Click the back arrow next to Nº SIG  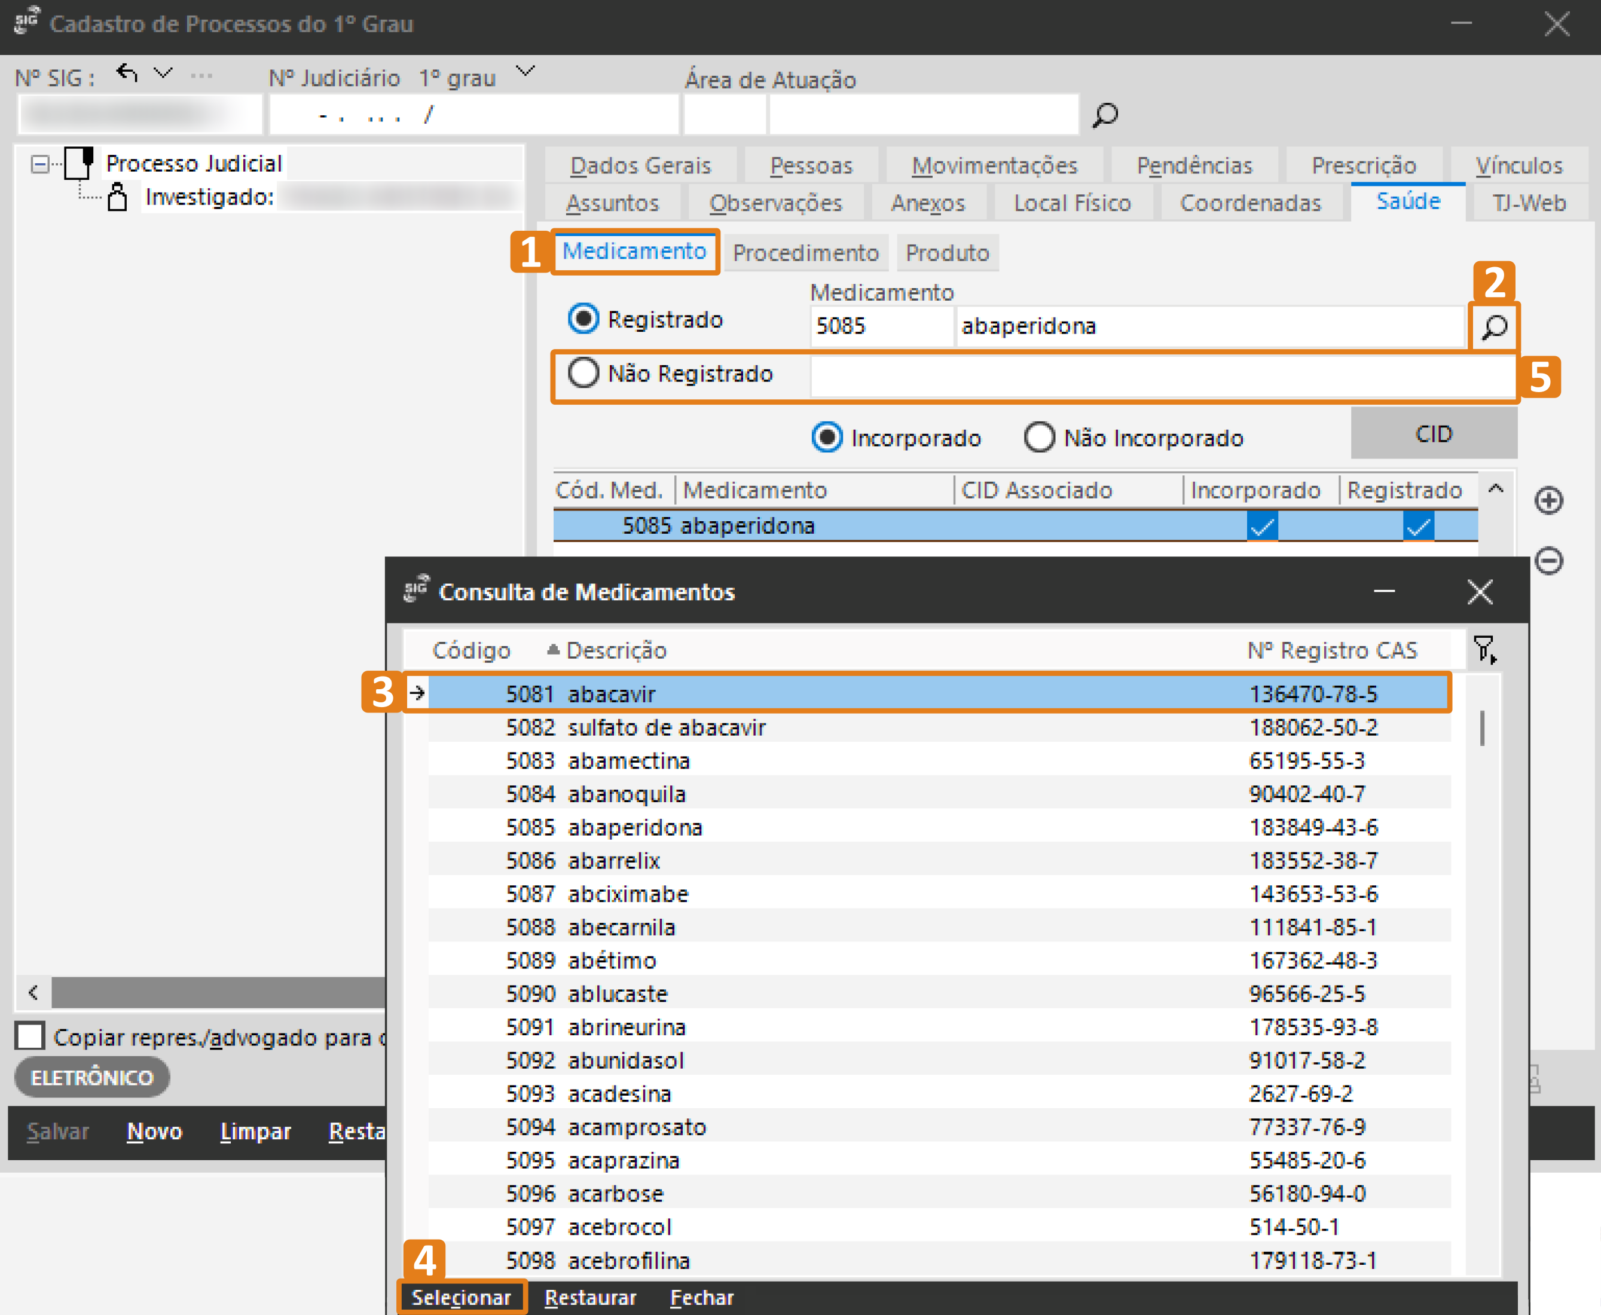pyautogui.click(x=127, y=74)
